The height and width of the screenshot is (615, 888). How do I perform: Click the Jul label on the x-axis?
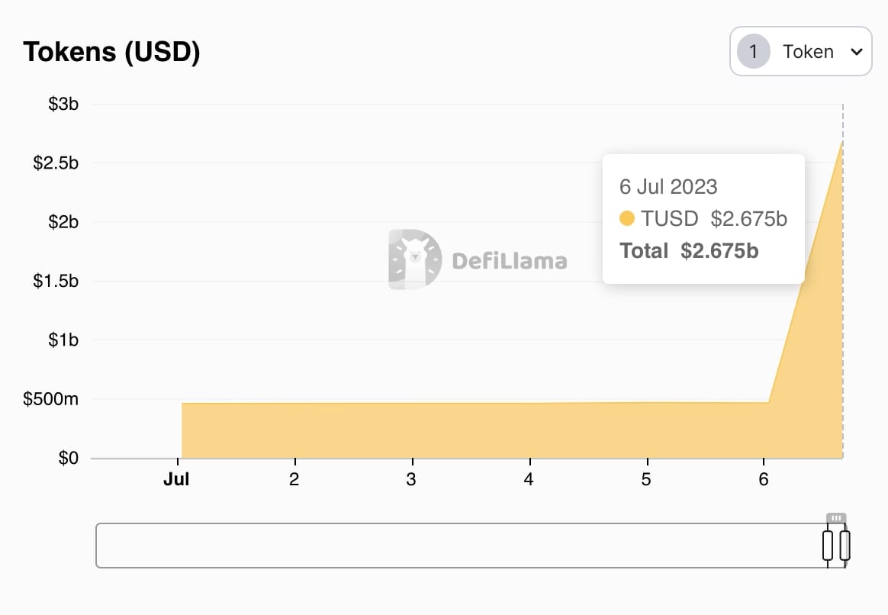(x=177, y=479)
